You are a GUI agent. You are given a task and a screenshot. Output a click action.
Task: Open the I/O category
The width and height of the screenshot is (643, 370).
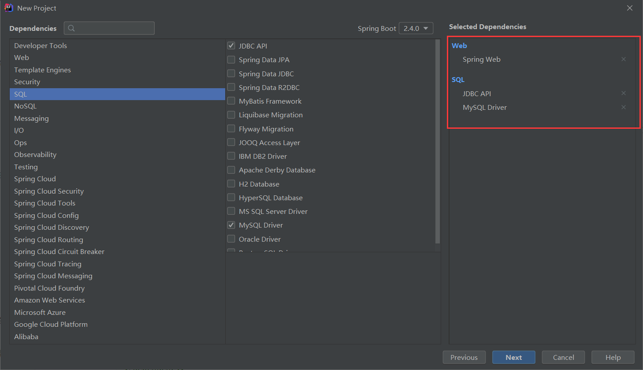117,131
